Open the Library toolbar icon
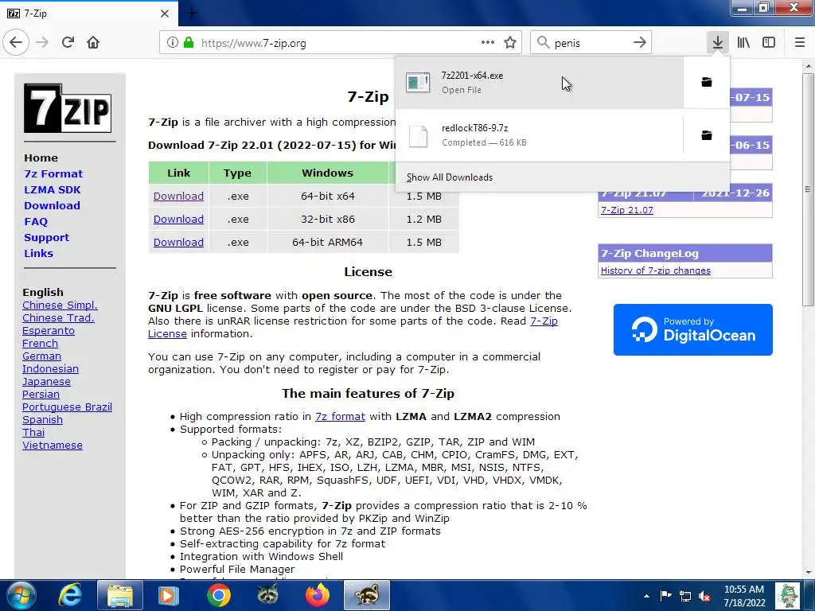 pos(743,43)
